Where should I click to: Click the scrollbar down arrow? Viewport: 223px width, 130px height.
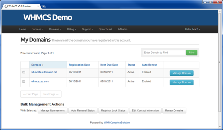click(x=220, y=127)
